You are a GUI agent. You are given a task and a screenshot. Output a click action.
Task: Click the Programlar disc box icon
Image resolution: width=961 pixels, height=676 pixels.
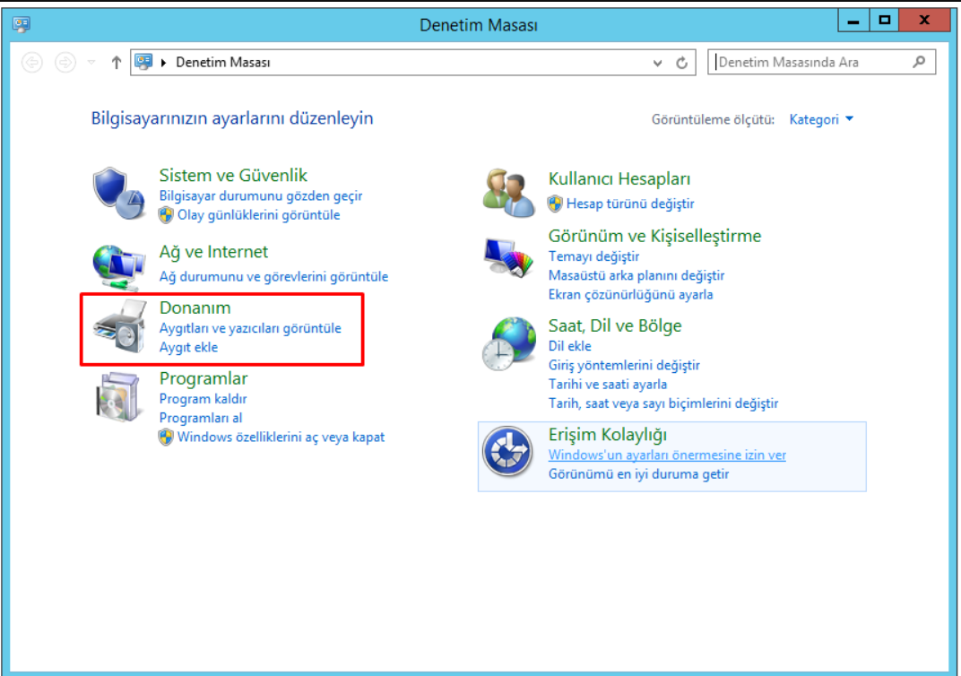[118, 399]
